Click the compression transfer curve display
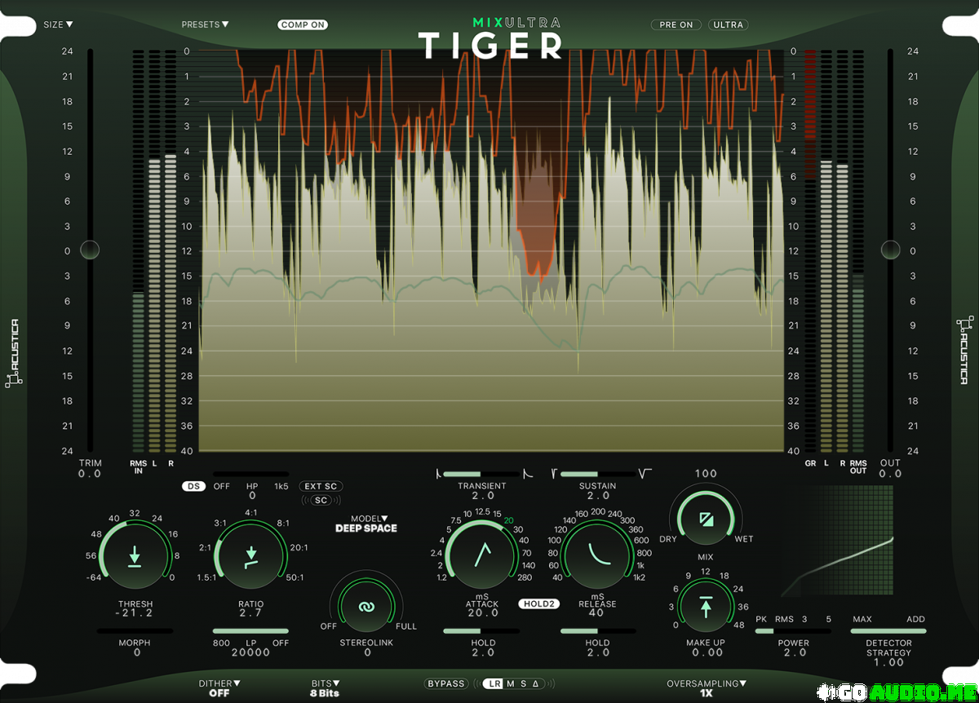This screenshot has height=703, width=979. click(837, 542)
